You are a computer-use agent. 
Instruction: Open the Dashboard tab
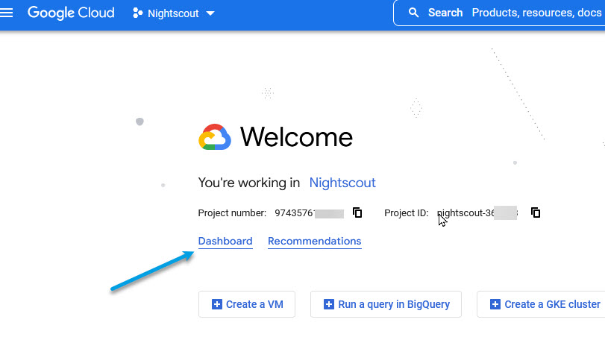pos(225,242)
